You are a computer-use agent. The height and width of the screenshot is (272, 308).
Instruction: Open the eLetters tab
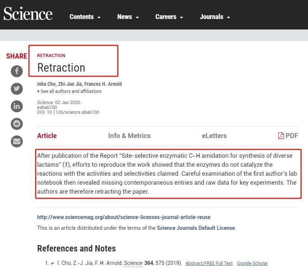coord(214,136)
